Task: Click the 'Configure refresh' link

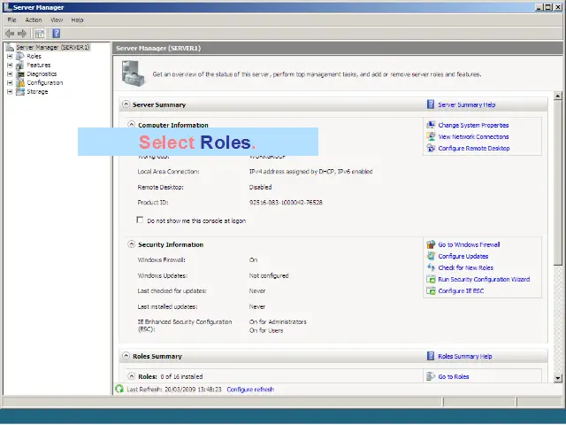Action: pos(250,390)
